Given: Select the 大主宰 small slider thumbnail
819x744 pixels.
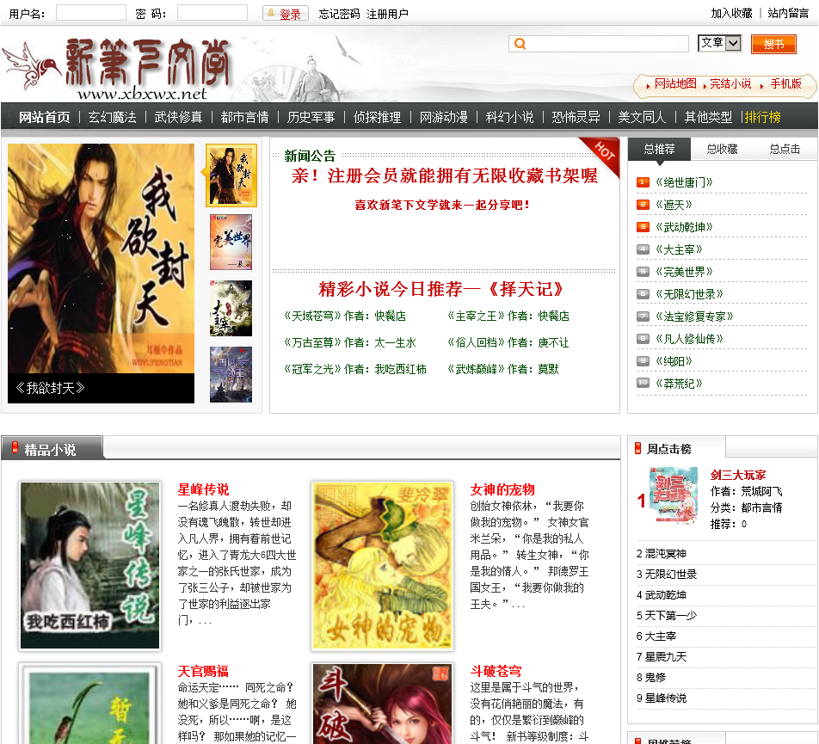Looking at the screenshot, I should click(x=231, y=308).
